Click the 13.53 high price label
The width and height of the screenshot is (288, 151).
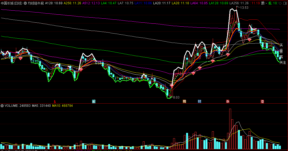tap(244, 7)
